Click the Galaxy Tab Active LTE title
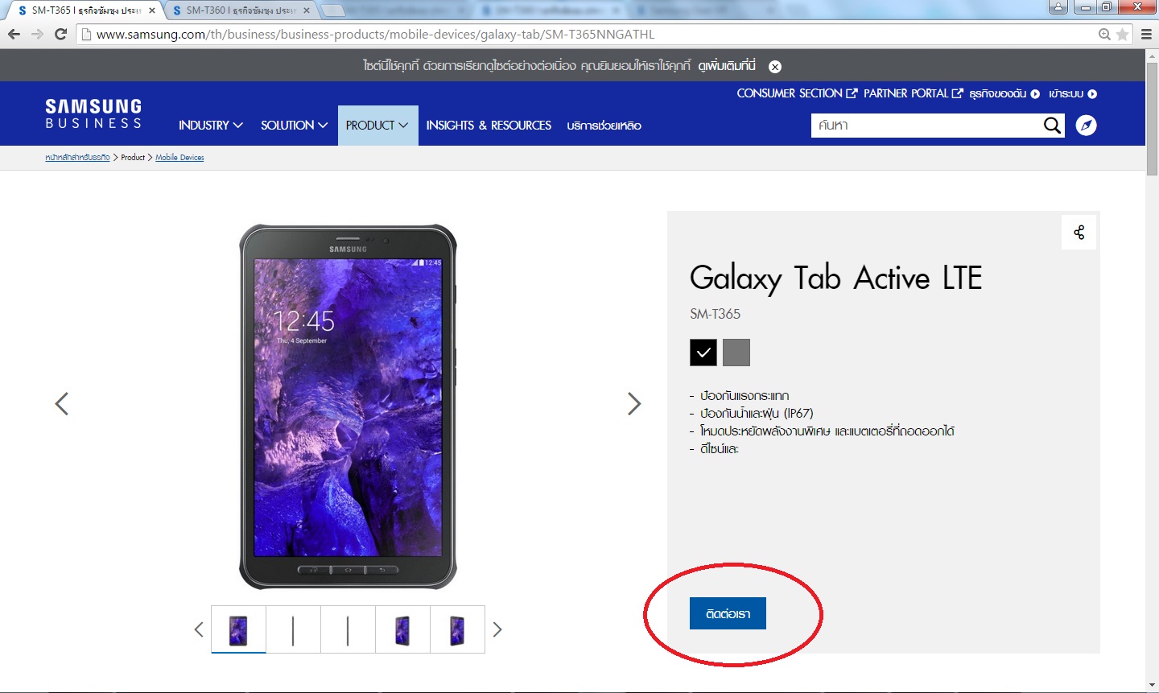This screenshot has height=693, width=1159. coord(835,278)
